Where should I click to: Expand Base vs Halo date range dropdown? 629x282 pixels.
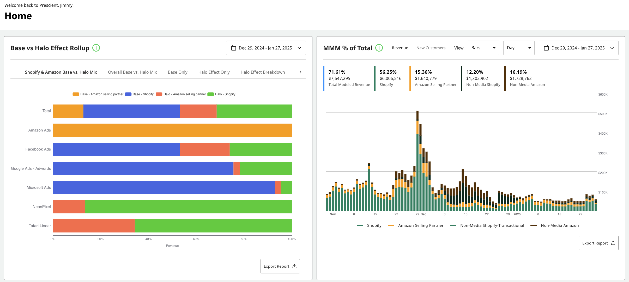click(299, 48)
